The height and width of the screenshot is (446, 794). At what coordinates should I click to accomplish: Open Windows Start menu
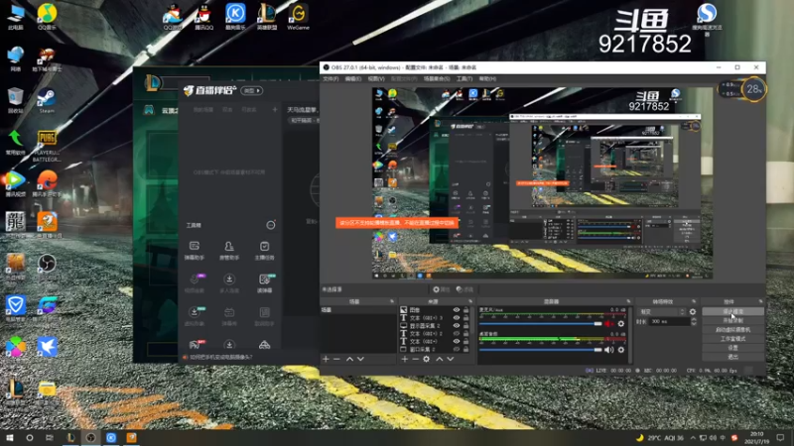click(10, 438)
